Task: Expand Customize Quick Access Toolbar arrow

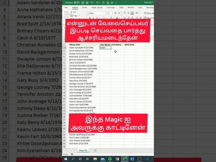Action: (x=116, y=3)
